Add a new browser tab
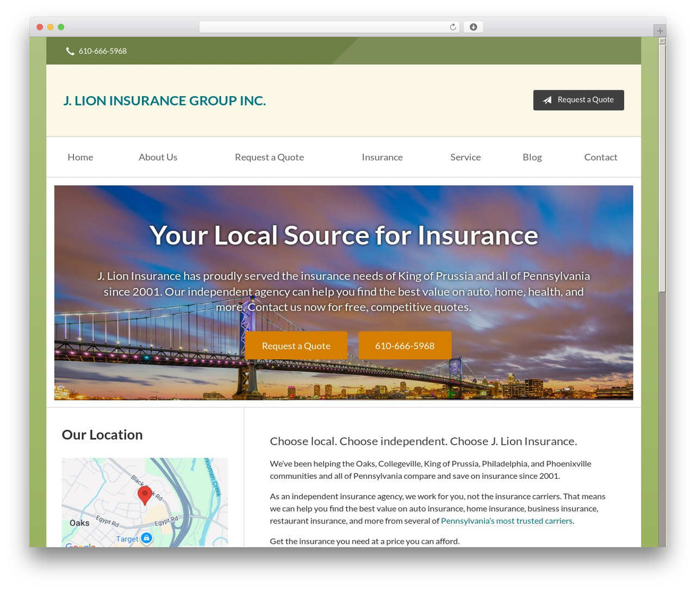This screenshot has height=589, width=696. 660,31
